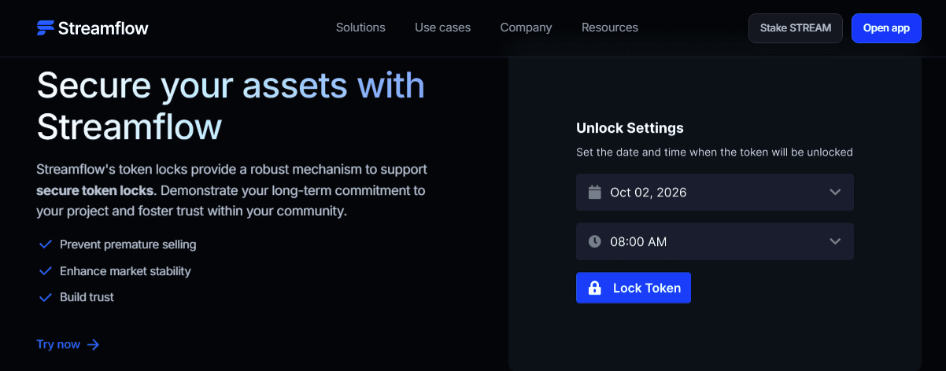Image resolution: width=946 pixels, height=371 pixels.
Task: Click the arrow icon beside Try now
Action: pos(94,344)
